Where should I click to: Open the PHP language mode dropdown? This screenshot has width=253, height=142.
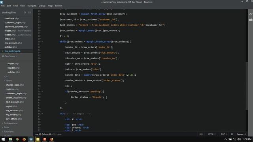(x=224, y=134)
